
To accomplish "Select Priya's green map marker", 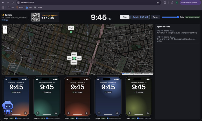I will pos(71,32).
